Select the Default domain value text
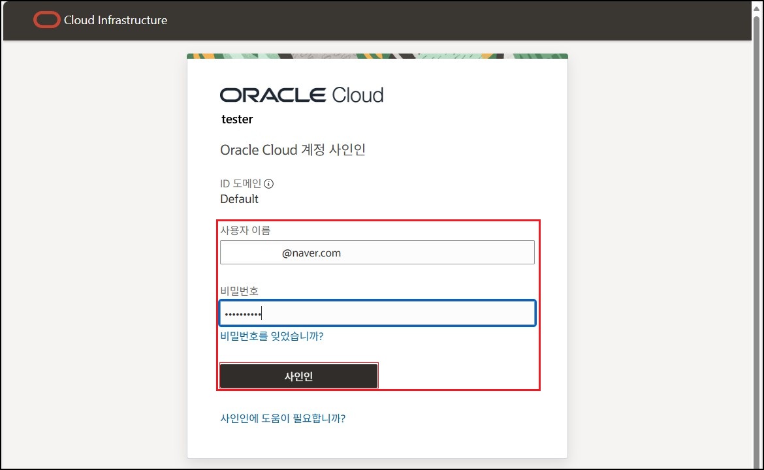Screen dimensions: 764x470 coord(239,198)
